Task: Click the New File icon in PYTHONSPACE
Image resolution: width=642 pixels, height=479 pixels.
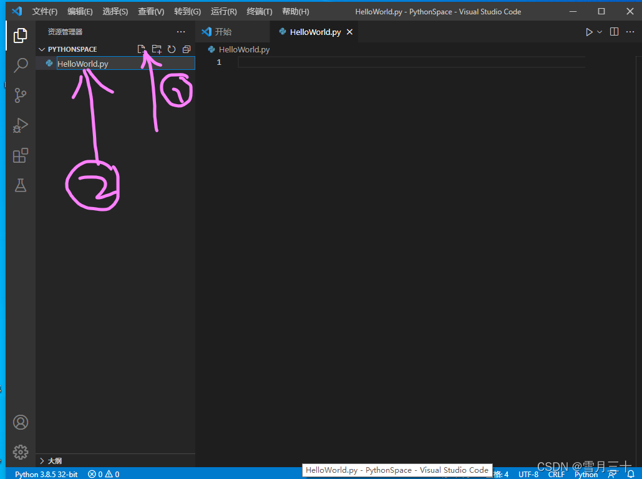Action: pos(141,49)
